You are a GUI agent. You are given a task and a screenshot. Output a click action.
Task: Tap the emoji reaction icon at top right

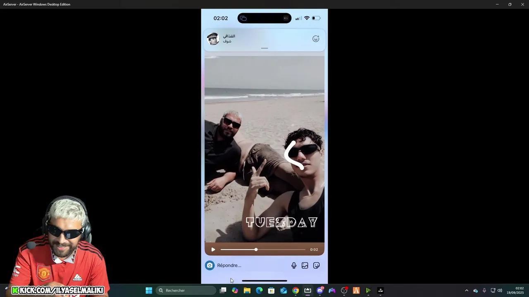click(316, 39)
